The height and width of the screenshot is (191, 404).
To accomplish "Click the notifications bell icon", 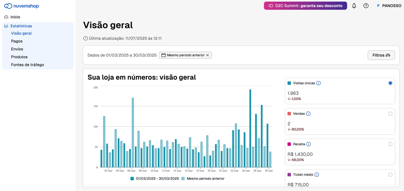I will click(x=354, y=6).
